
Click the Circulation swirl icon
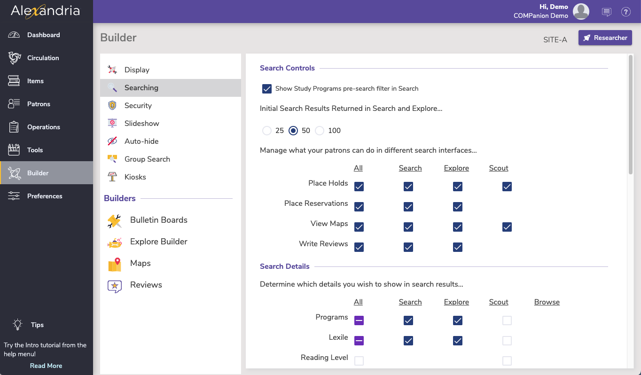click(x=14, y=58)
